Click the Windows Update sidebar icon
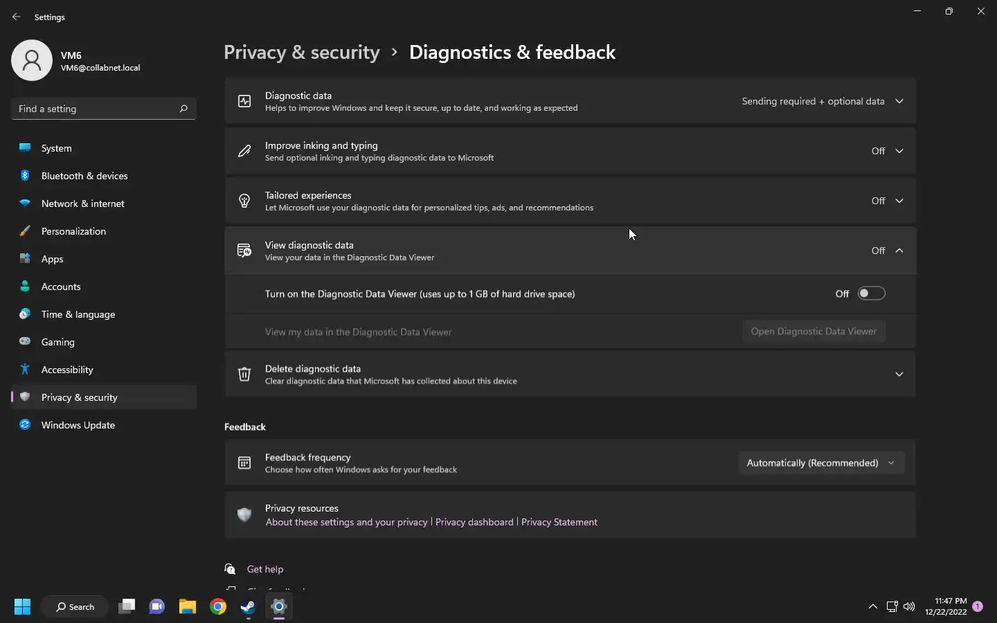 25,425
